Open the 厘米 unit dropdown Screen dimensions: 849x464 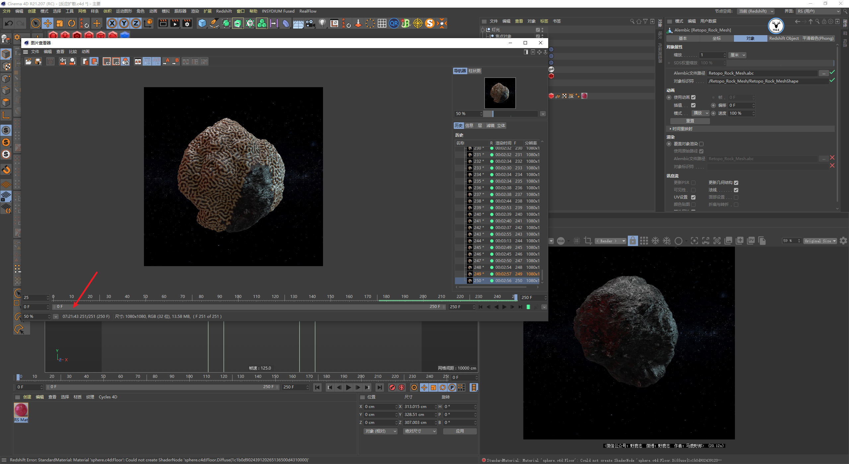(737, 55)
